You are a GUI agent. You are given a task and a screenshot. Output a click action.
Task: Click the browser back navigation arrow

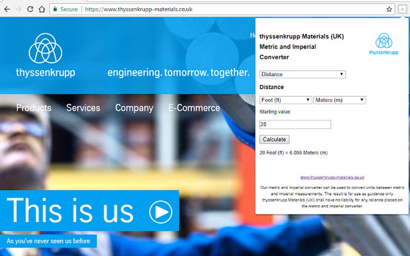[8, 9]
